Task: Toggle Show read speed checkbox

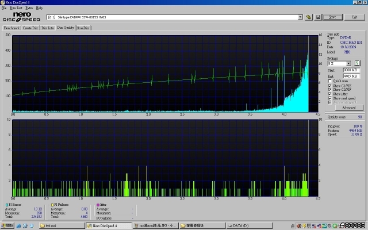Action: click(x=329, y=98)
